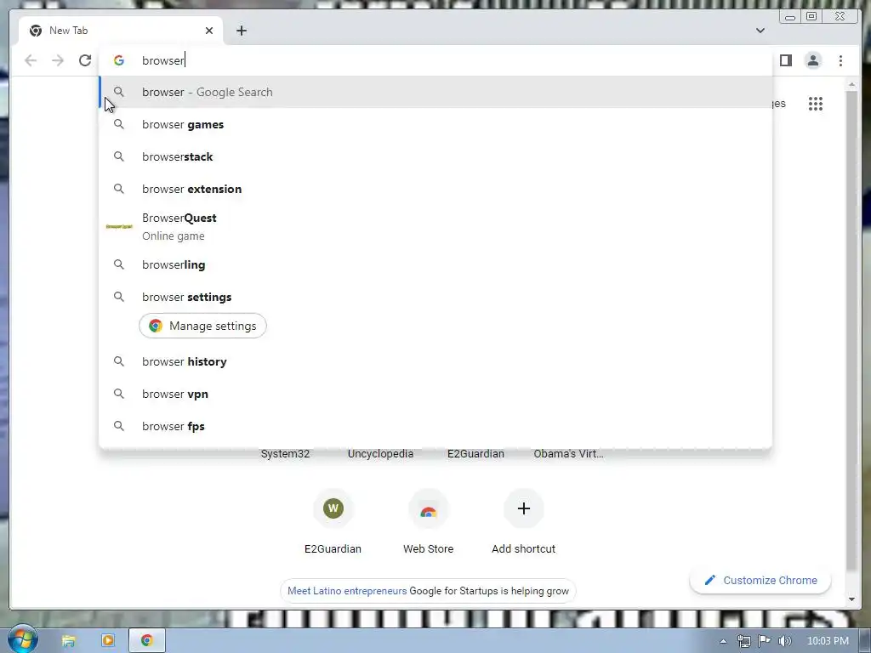871x653 pixels.
Task: Close the New Tab tab
Action: pyautogui.click(x=209, y=31)
